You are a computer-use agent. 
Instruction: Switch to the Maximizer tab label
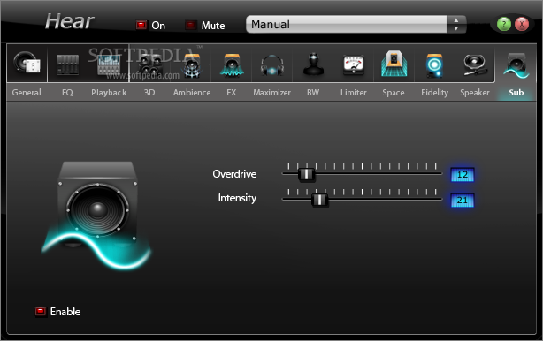271,93
